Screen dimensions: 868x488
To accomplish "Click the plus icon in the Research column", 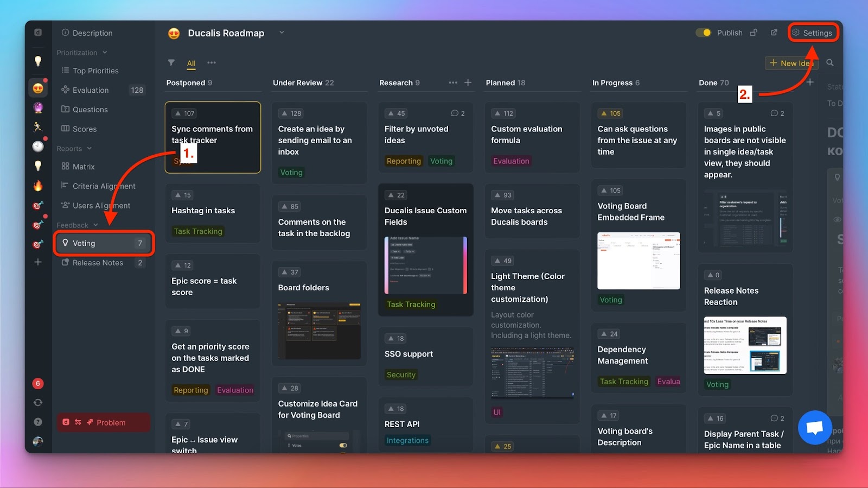I will (x=468, y=83).
